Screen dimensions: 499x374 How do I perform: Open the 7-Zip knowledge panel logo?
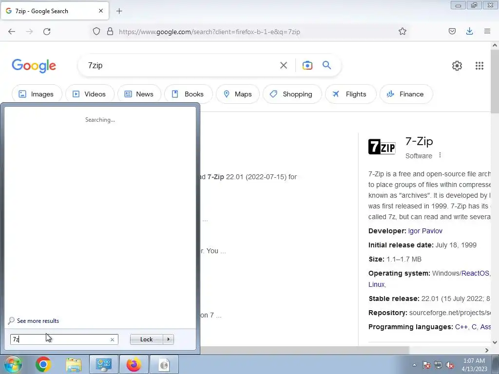(x=382, y=147)
